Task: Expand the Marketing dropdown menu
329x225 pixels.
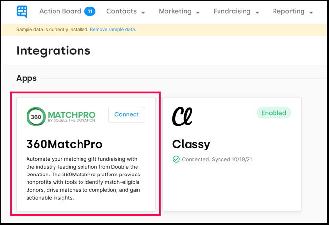Action: pyautogui.click(x=179, y=11)
